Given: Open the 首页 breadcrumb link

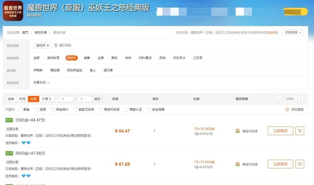Looking at the screenshot, I should pos(25,32).
